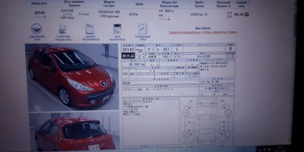Click the FF 120 text under AAC
Screen dimensions: 304x152
[163, 19]
